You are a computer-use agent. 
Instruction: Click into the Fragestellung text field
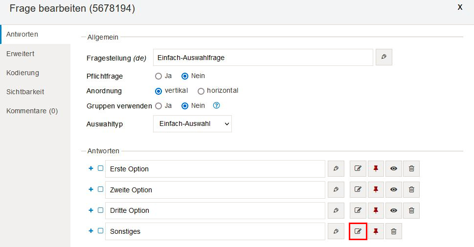[263, 57]
